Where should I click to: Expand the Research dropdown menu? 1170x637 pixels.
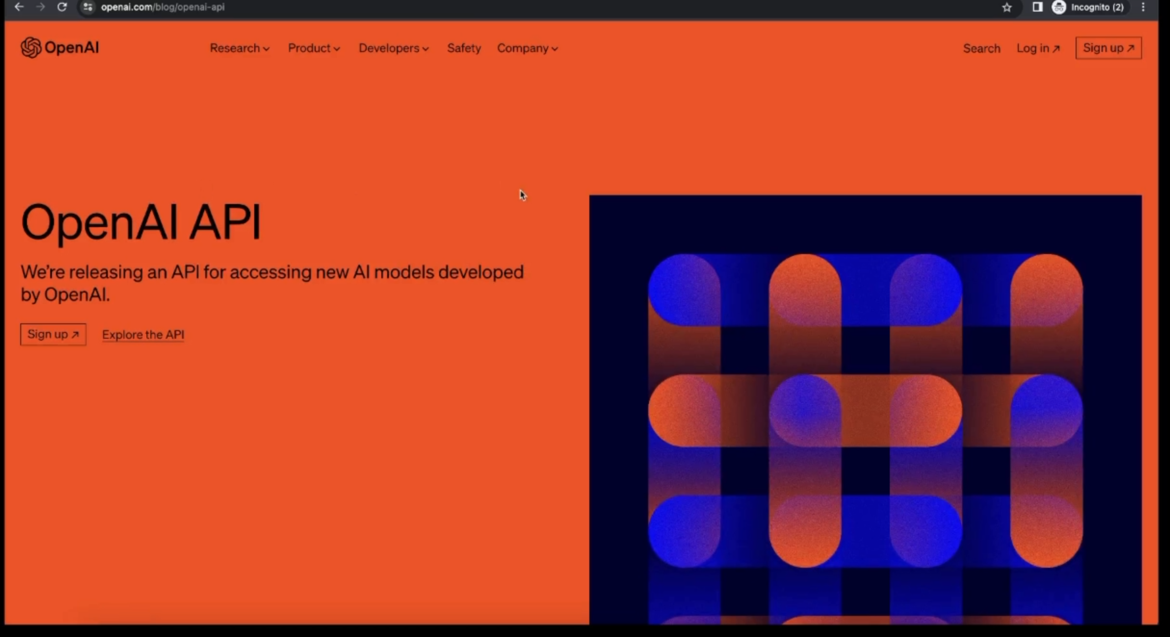(239, 48)
